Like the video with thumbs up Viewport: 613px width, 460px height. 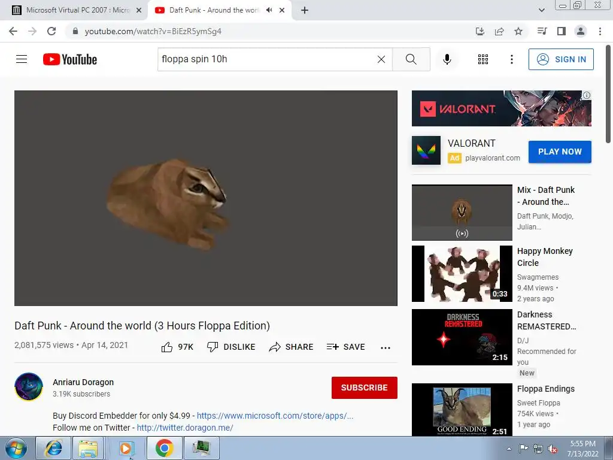point(177,347)
